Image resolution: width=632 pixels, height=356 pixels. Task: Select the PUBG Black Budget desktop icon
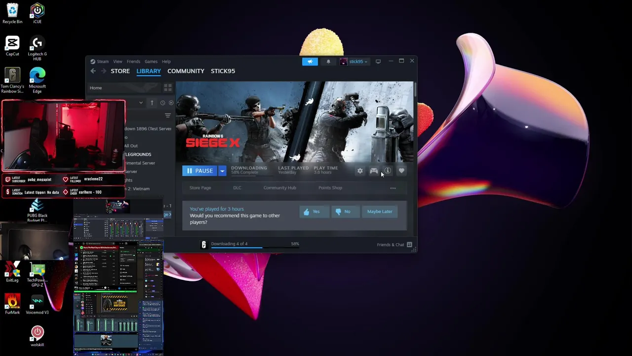pos(37,210)
